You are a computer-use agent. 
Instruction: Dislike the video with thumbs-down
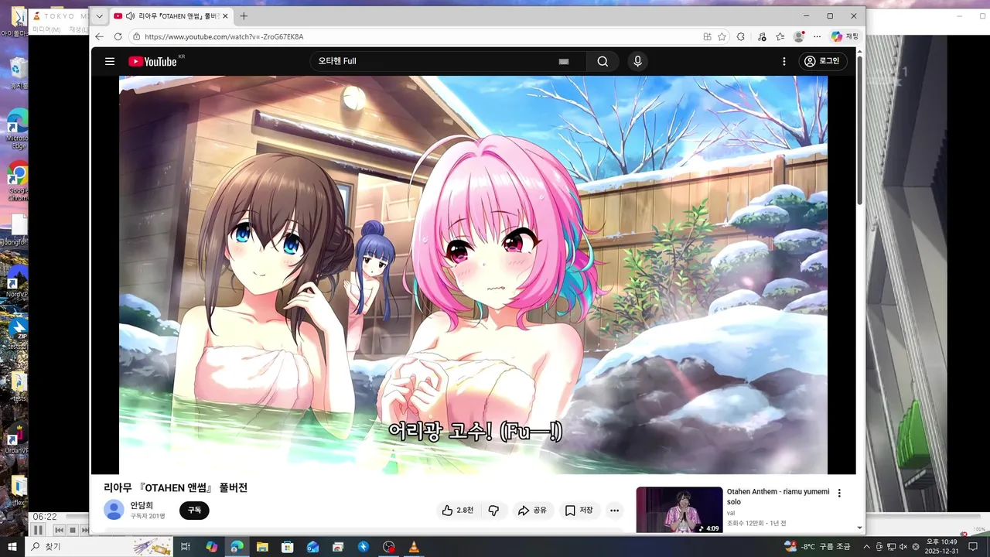click(x=493, y=511)
